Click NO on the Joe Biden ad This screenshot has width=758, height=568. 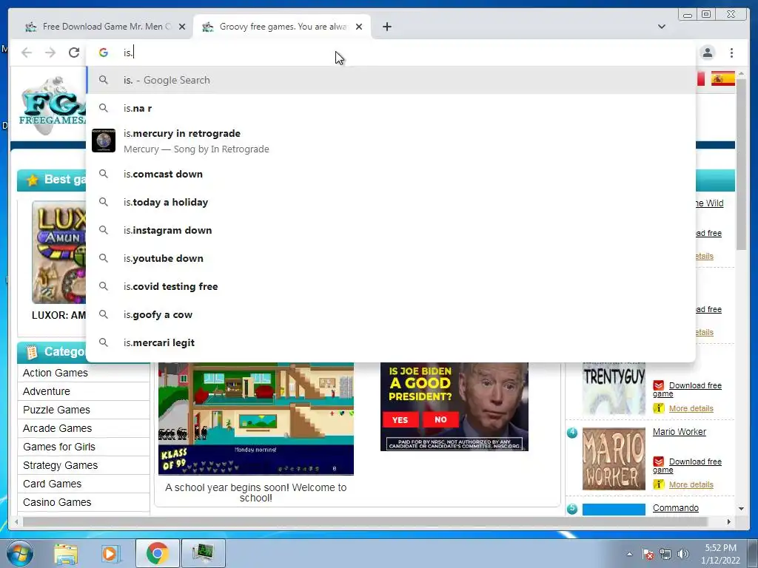point(440,420)
